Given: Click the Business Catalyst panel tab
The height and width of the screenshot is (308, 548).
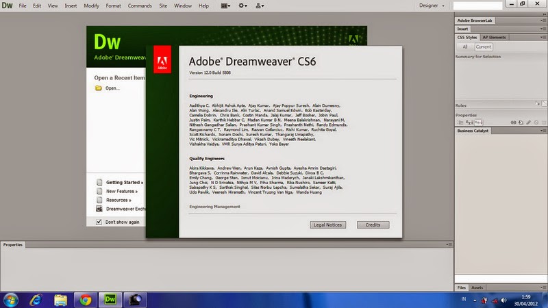Looking at the screenshot, I should (x=473, y=131).
